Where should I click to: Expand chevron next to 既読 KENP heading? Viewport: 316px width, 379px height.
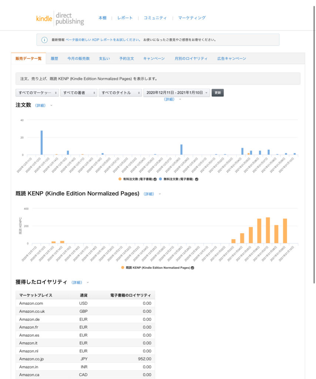[160, 194]
